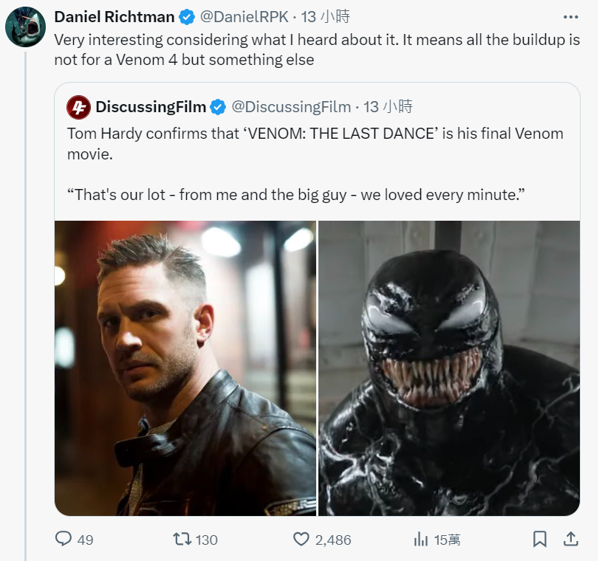This screenshot has height=561, width=605.
Task: Click the retweet count 130
Action: coord(207,540)
